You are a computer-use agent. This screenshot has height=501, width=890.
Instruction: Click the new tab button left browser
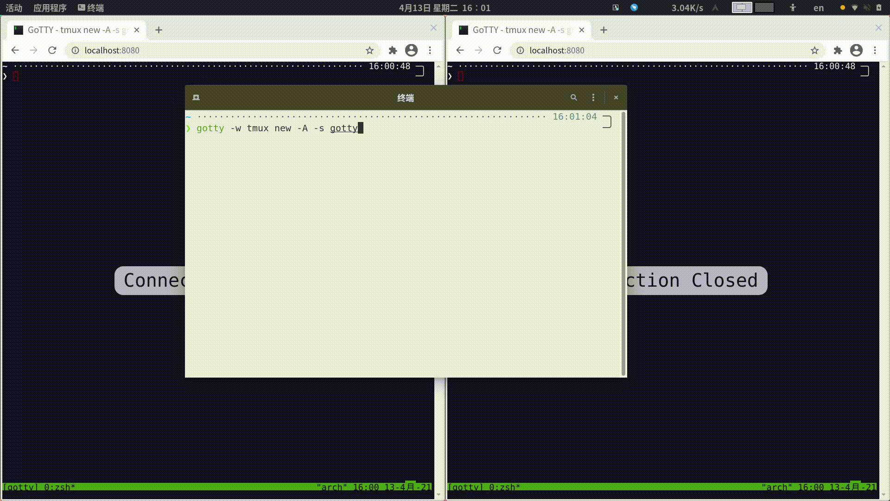(x=159, y=29)
